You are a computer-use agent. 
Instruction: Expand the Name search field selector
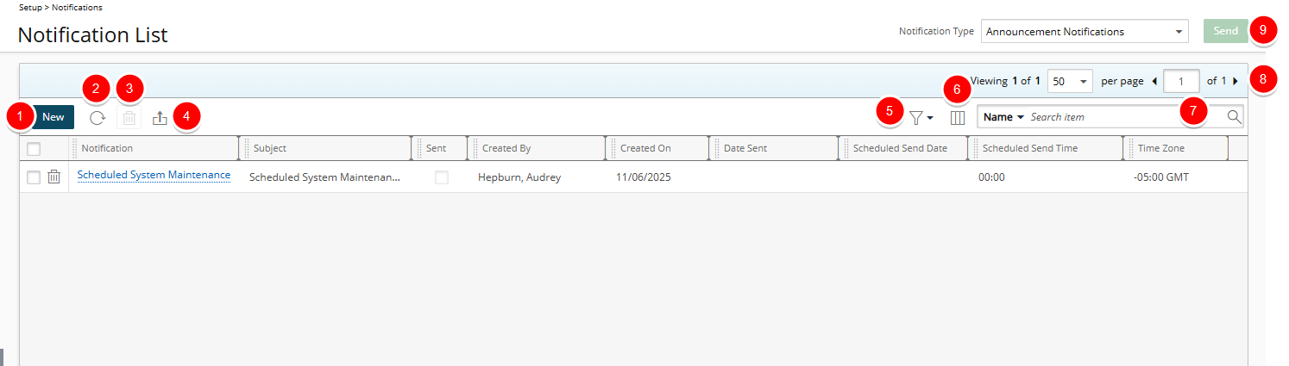(1003, 117)
